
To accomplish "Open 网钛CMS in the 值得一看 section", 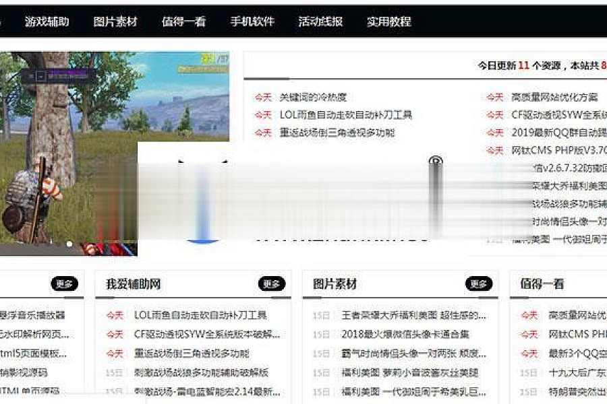I will pos(577,334).
